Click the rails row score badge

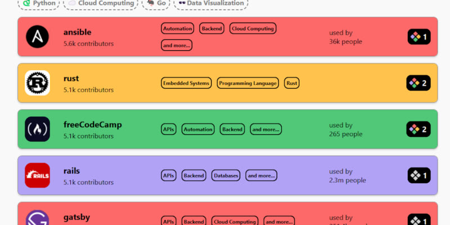[419, 175]
